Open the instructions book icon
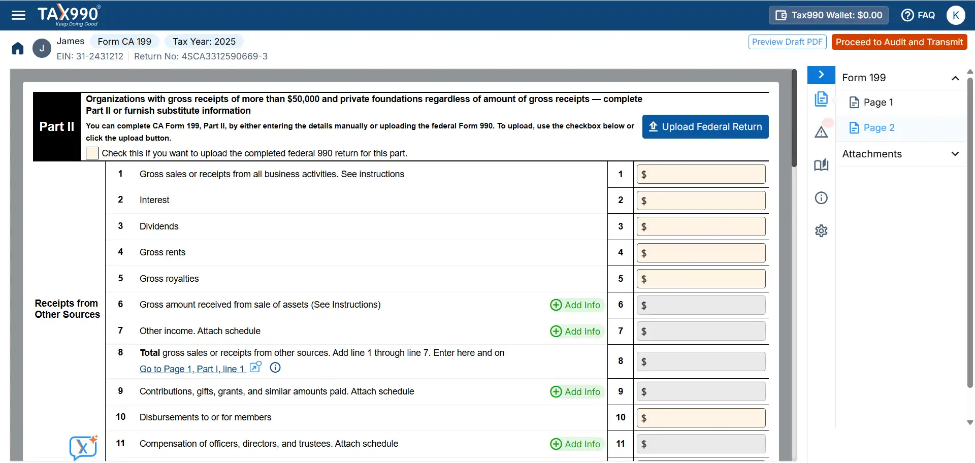The image size is (975, 463). tap(821, 164)
